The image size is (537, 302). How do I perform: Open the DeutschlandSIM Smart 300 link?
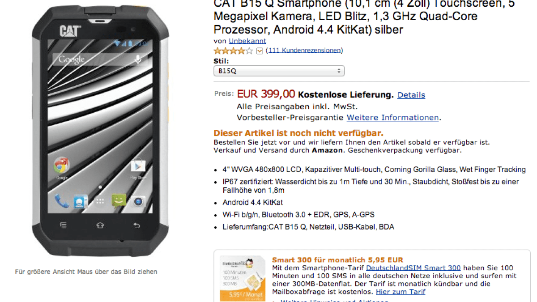pyautogui.click(x=413, y=268)
